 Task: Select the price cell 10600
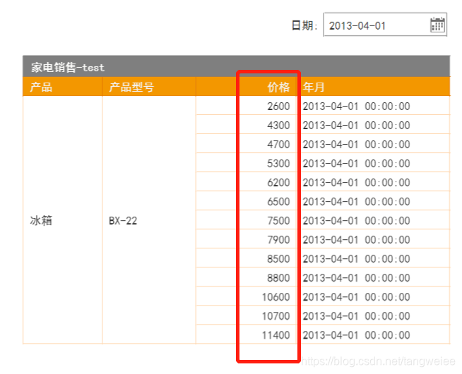246,297
